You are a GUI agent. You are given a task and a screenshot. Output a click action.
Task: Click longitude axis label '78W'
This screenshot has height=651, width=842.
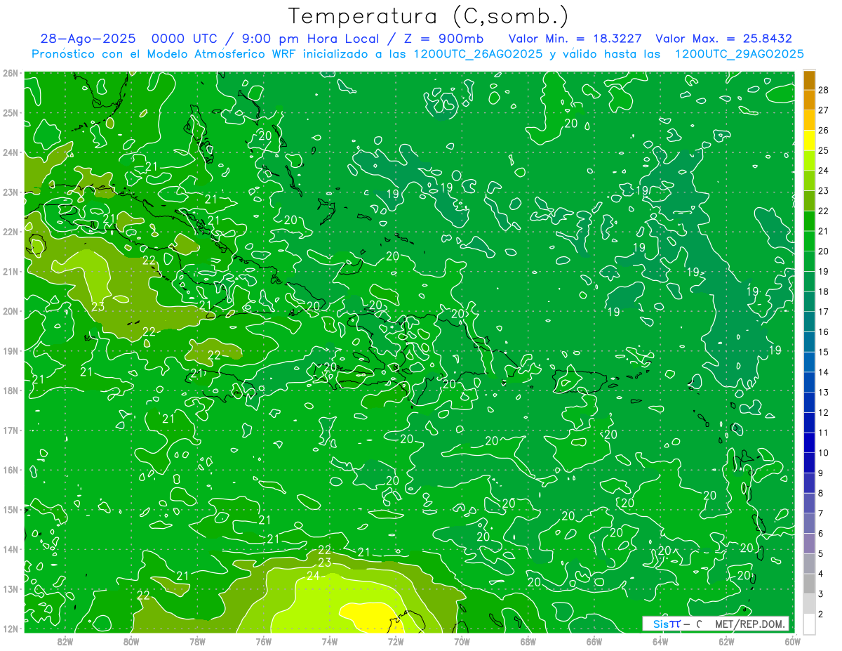pyautogui.click(x=197, y=640)
